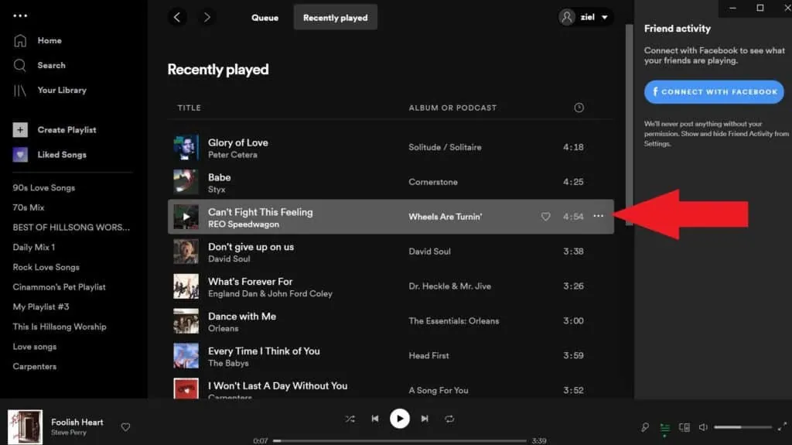
Task: Open connect to a device icon
Action: coord(684,427)
